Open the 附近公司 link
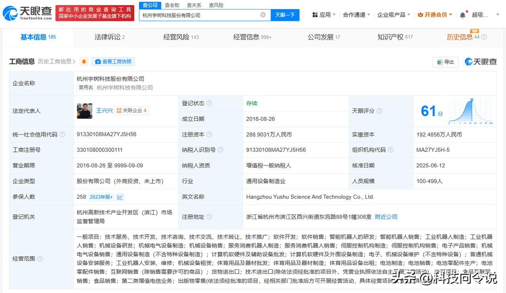The height and width of the screenshot is (293, 506). 386,217
